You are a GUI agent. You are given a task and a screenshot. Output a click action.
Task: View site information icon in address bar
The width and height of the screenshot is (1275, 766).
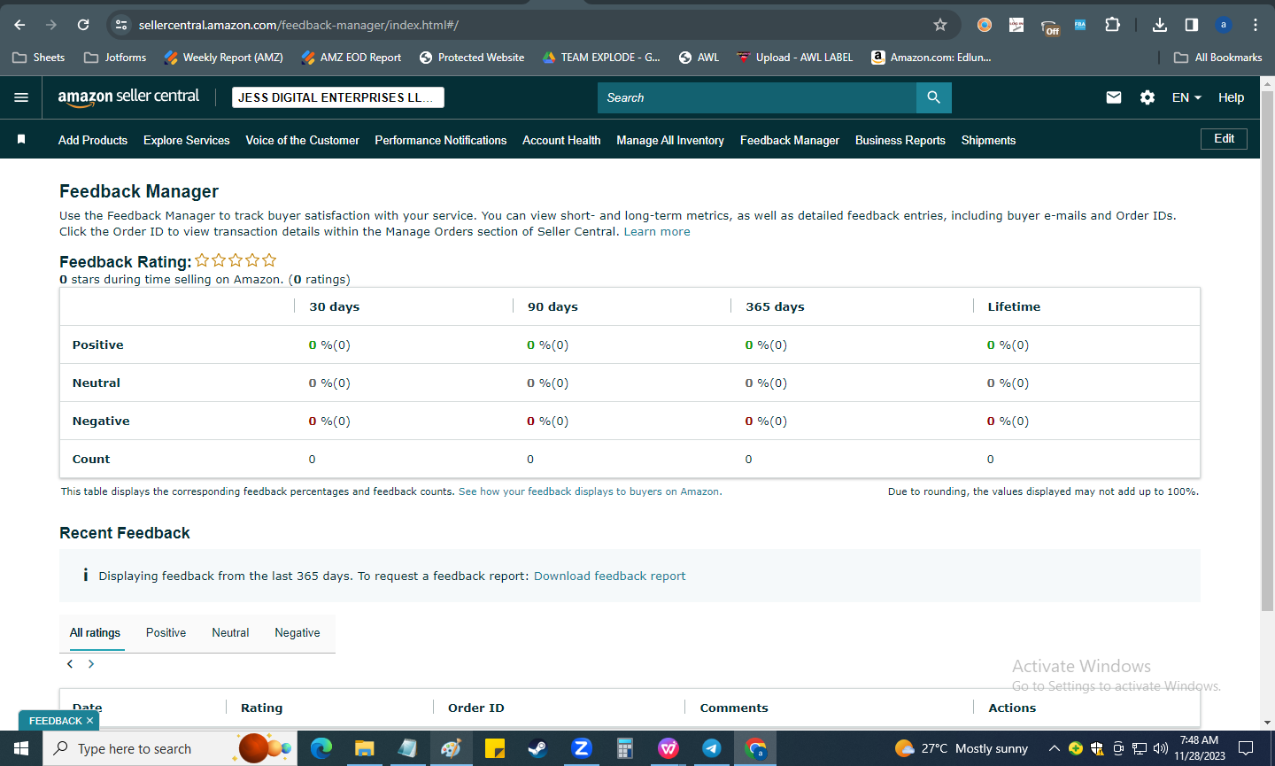tap(121, 25)
